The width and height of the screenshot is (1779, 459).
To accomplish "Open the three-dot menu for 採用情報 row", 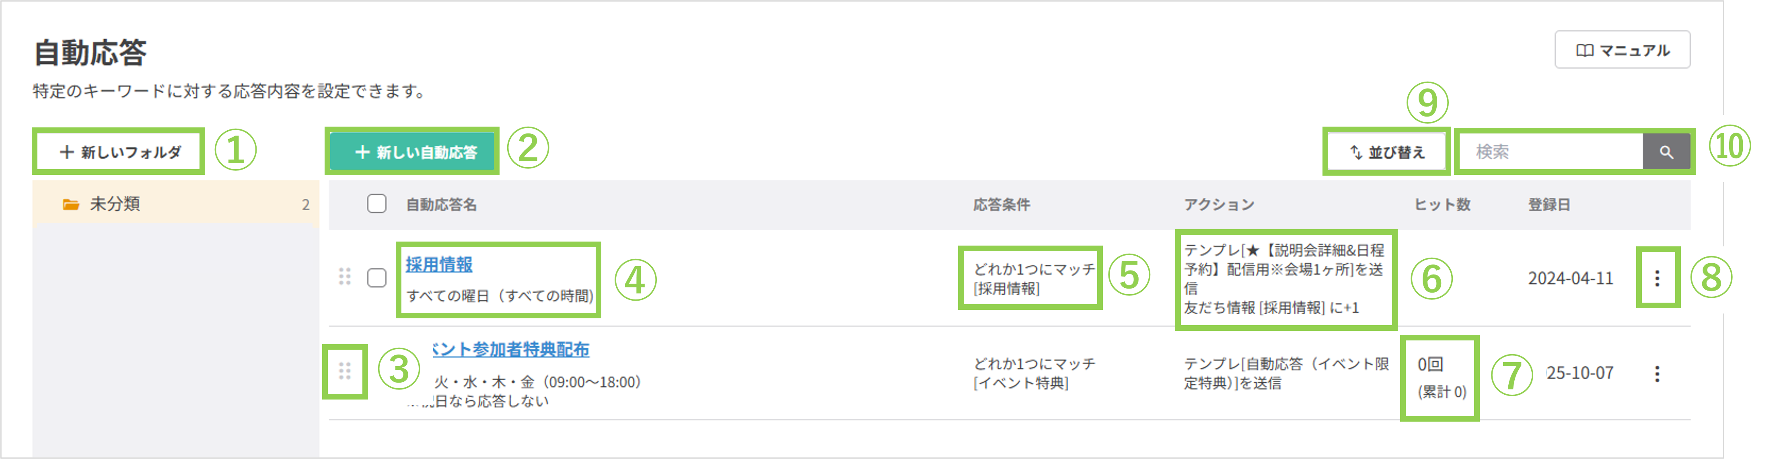I will 1657,278.
